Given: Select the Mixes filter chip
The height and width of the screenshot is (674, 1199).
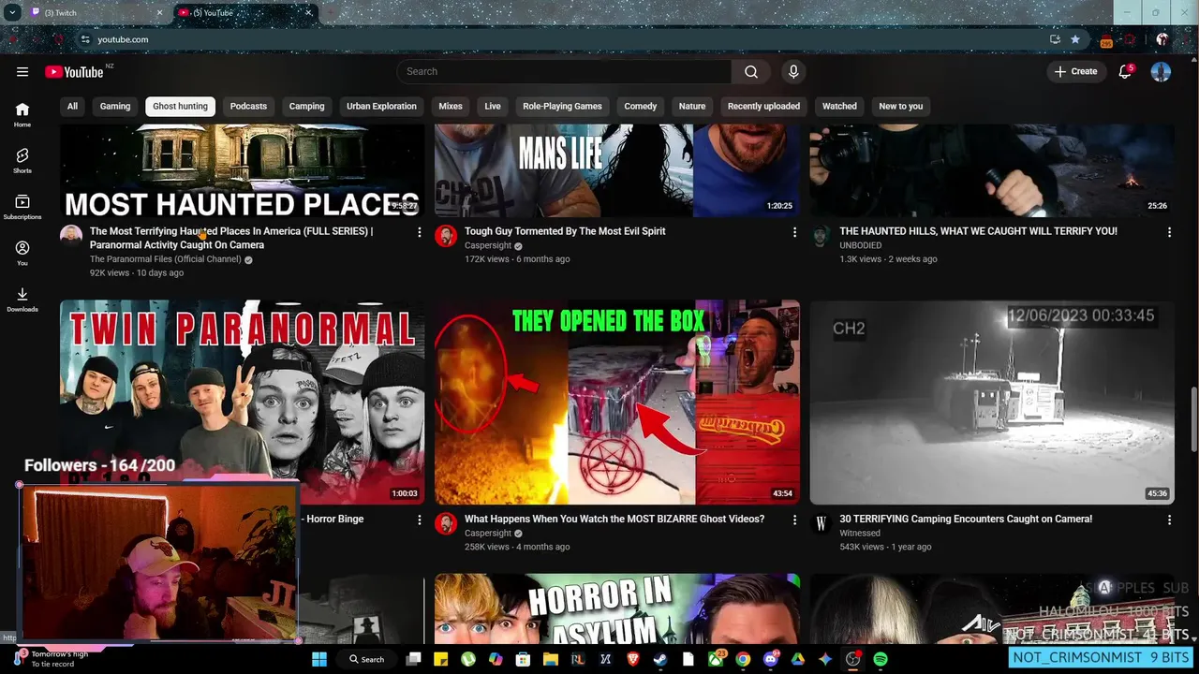Looking at the screenshot, I should coord(451,106).
